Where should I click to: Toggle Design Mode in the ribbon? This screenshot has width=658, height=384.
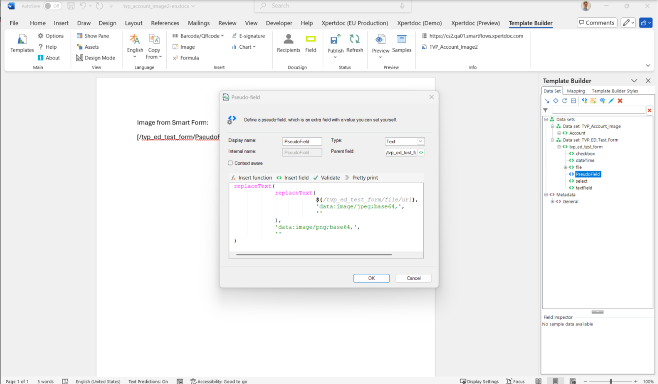(x=95, y=58)
